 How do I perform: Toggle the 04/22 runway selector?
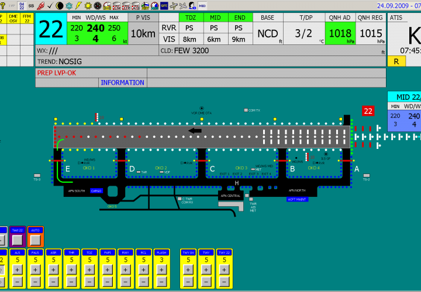click(22, 5)
